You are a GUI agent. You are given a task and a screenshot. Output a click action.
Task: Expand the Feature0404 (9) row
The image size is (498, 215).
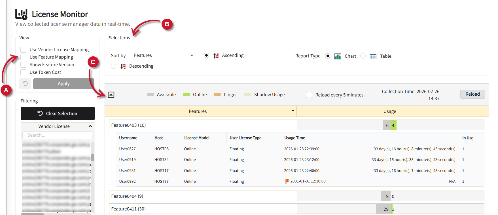click(x=203, y=196)
